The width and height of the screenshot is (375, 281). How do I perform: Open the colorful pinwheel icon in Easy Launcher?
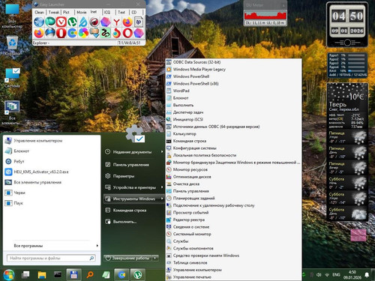83,33
